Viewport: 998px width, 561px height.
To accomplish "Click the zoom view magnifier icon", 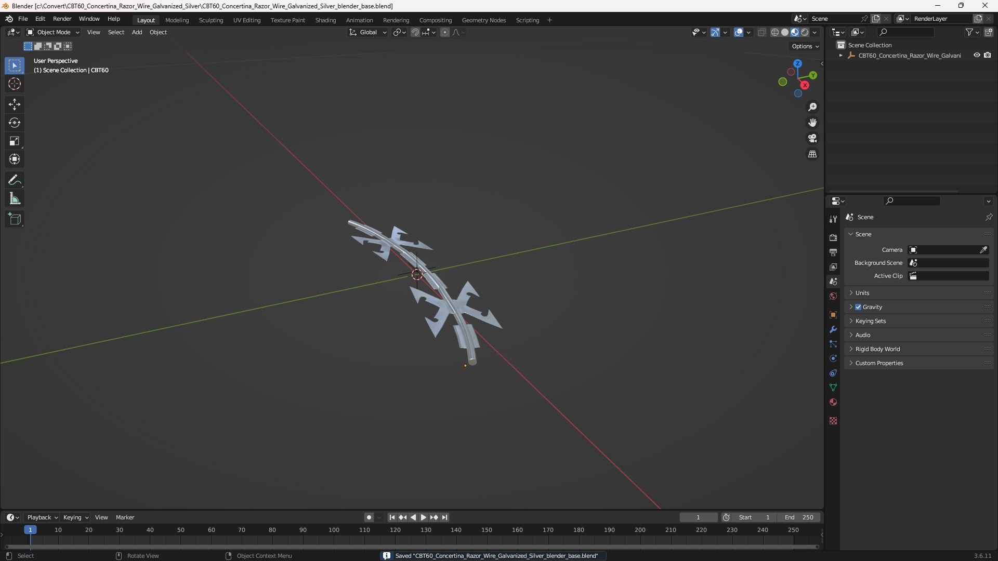I will (x=812, y=107).
